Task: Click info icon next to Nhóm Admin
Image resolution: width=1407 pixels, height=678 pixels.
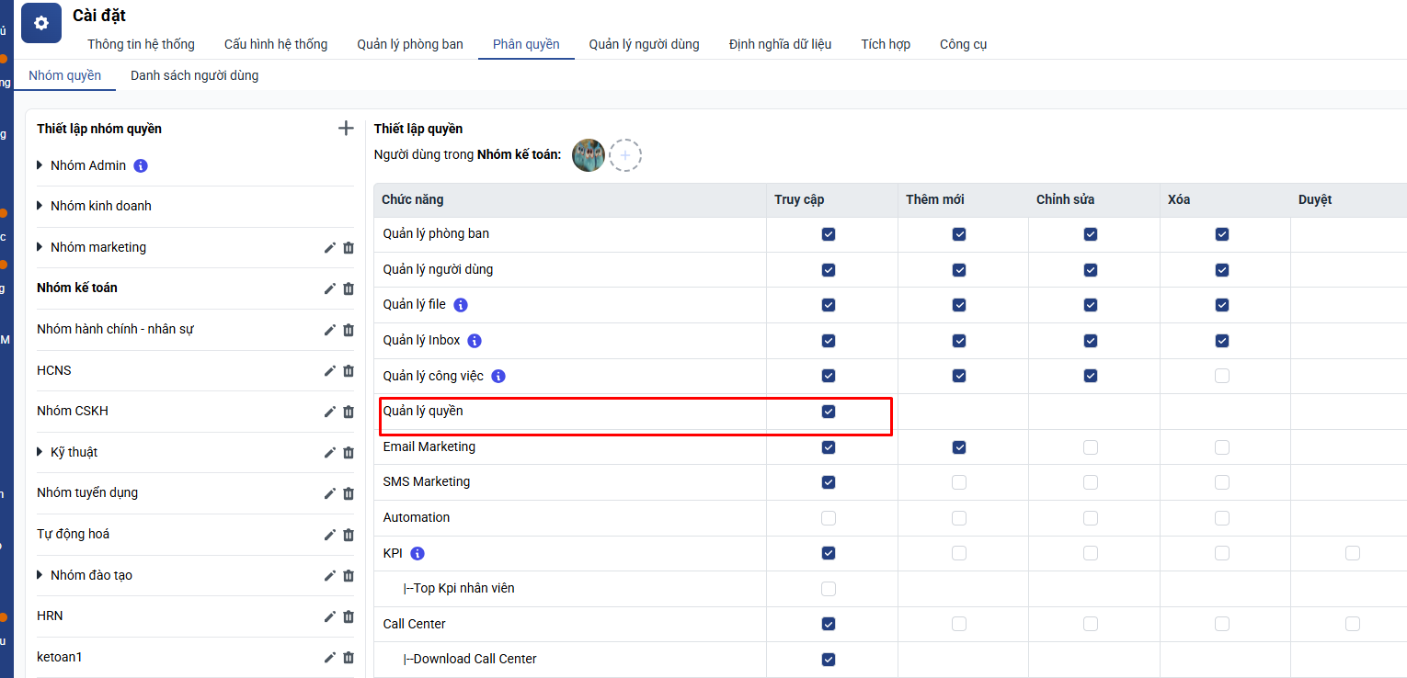Action: [141, 166]
